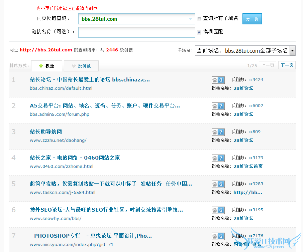This screenshot has height=252, width=303.
Task: Click weight badge 7 in 0460.com row
Action: click(x=218, y=158)
